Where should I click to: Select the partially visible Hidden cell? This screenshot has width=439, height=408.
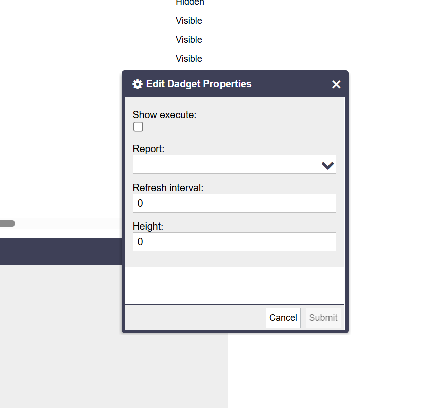click(190, 3)
